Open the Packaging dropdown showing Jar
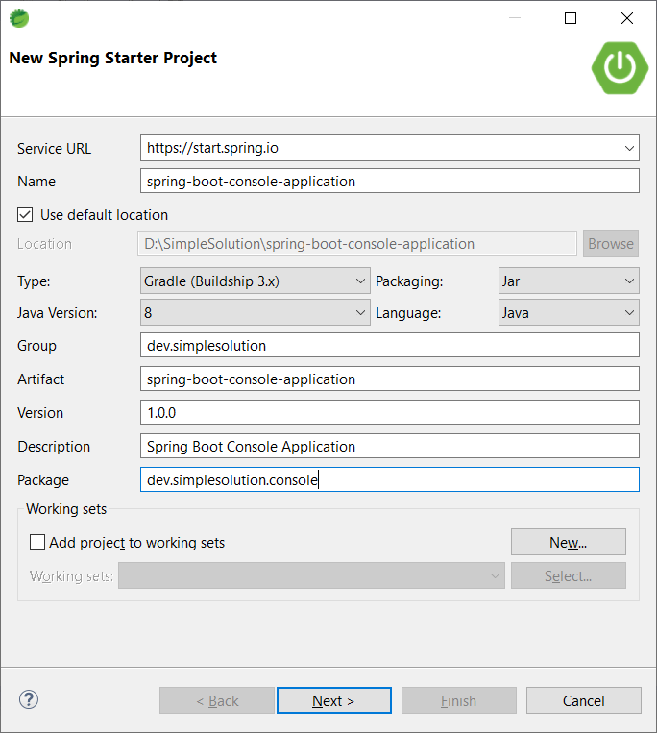657x733 pixels. pos(569,281)
